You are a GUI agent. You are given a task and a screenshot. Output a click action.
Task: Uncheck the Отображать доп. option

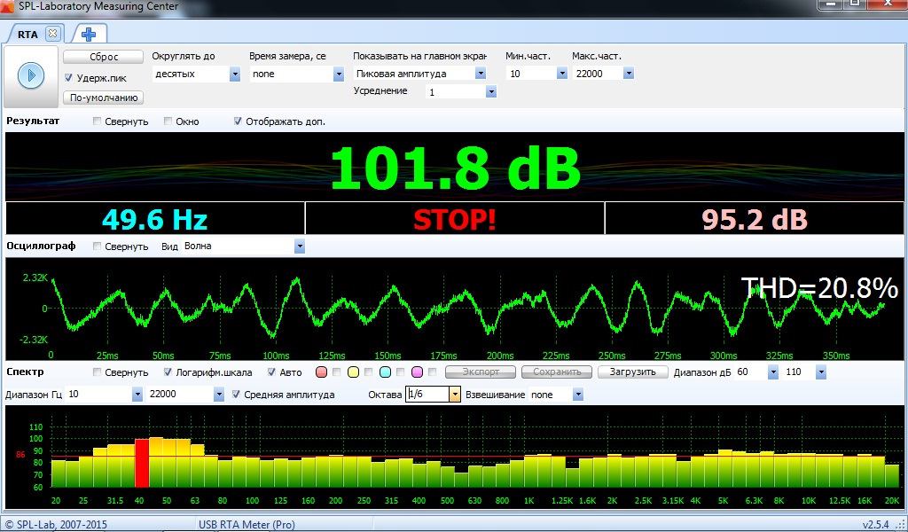(238, 121)
